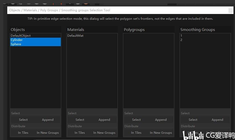Click Select button under Materials
Screen dimensions: 235x140
click(x=80, y=120)
